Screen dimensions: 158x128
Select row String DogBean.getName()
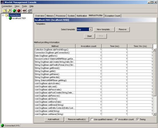coord(94,74)
